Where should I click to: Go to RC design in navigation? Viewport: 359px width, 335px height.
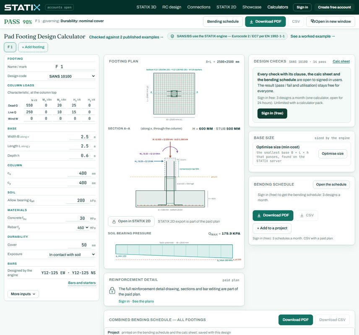click(172, 7)
